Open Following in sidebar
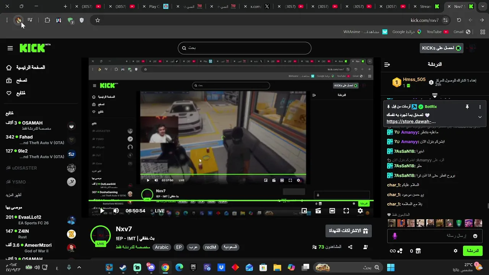The height and width of the screenshot is (275, 489). (16, 93)
